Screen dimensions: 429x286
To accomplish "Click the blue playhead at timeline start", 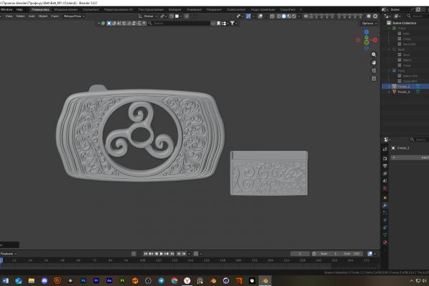I will [1, 260].
